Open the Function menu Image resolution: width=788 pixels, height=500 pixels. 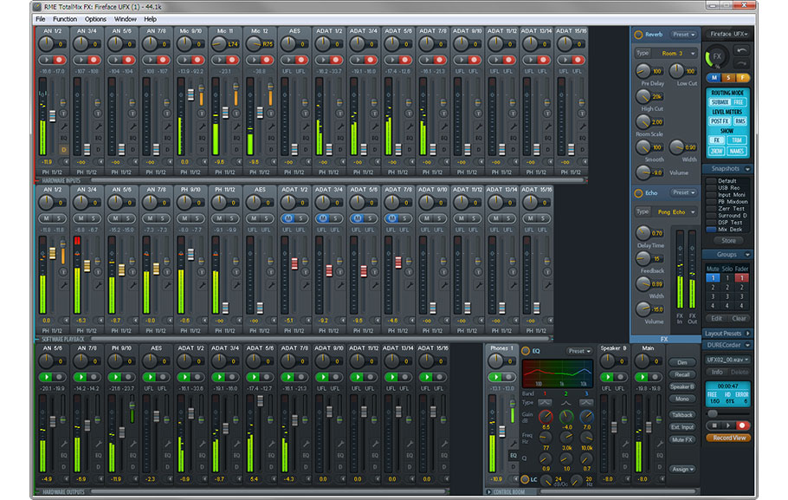tap(65, 19)
